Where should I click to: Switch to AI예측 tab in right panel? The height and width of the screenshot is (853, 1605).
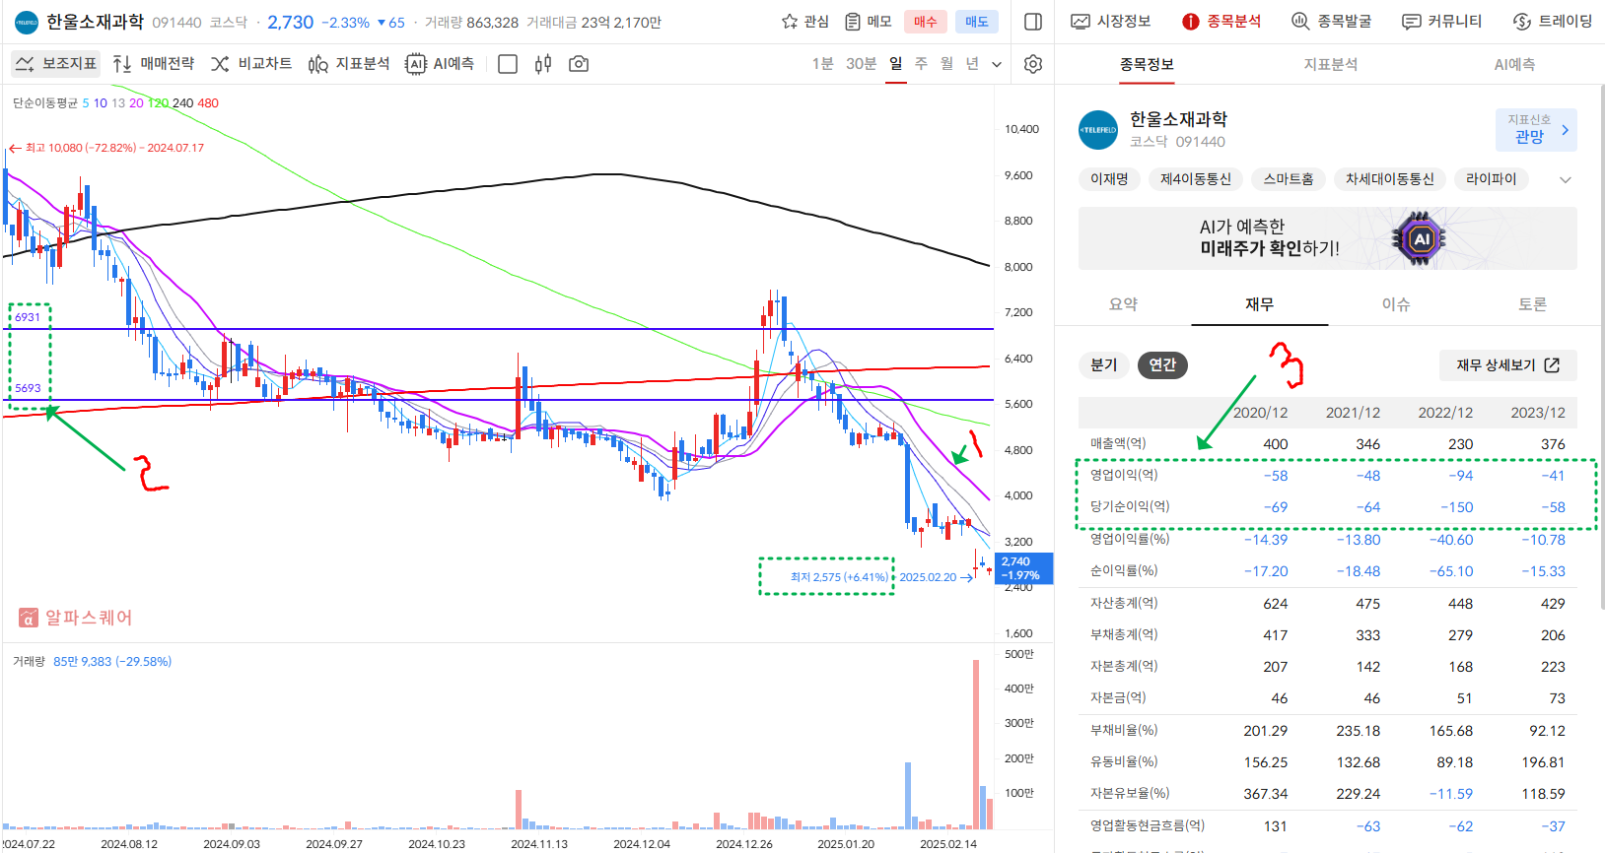1514,64
